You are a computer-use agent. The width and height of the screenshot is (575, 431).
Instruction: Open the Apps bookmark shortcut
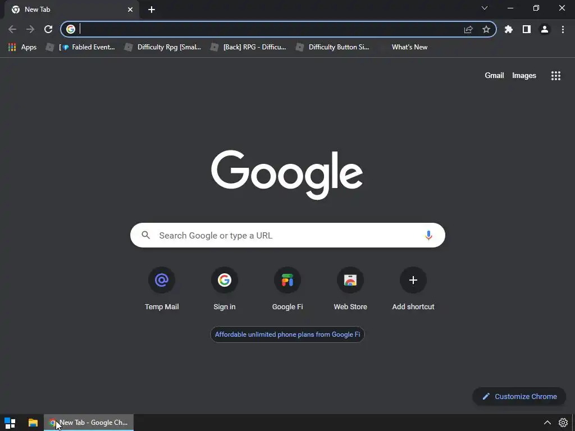tap(22, 47)
